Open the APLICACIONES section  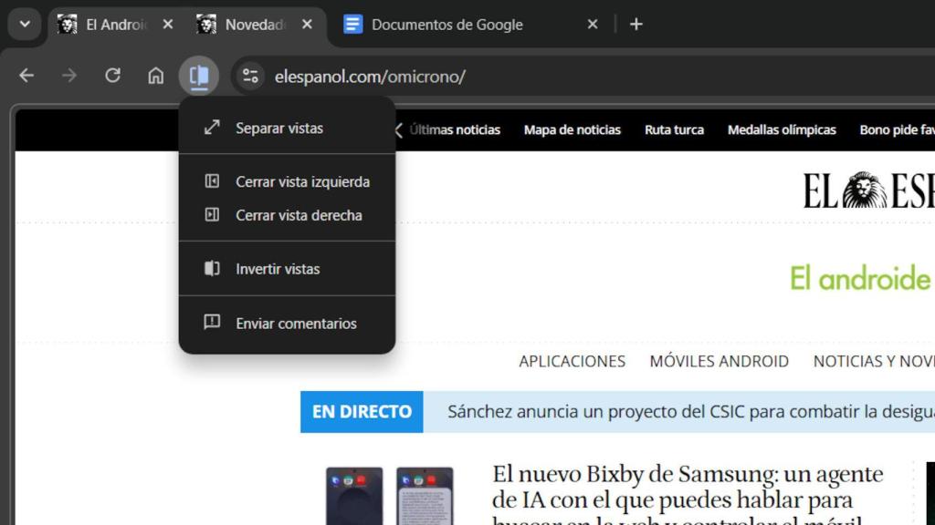click(572, 361)
